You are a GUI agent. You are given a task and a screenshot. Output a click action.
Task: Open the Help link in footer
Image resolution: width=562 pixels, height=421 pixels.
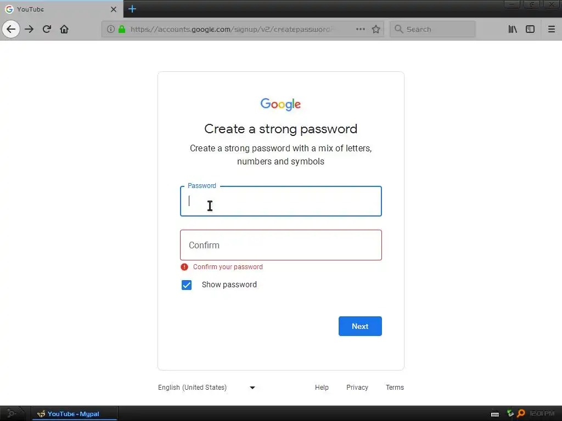pyautogui.click(x=322, y=388)
